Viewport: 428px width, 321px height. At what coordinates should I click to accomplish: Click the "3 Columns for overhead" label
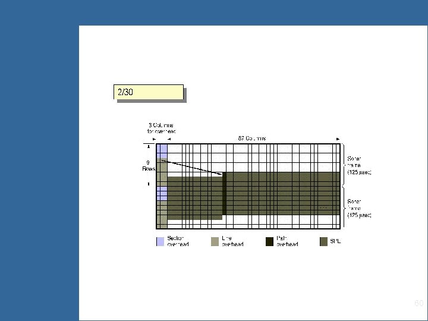click(161, 128)
